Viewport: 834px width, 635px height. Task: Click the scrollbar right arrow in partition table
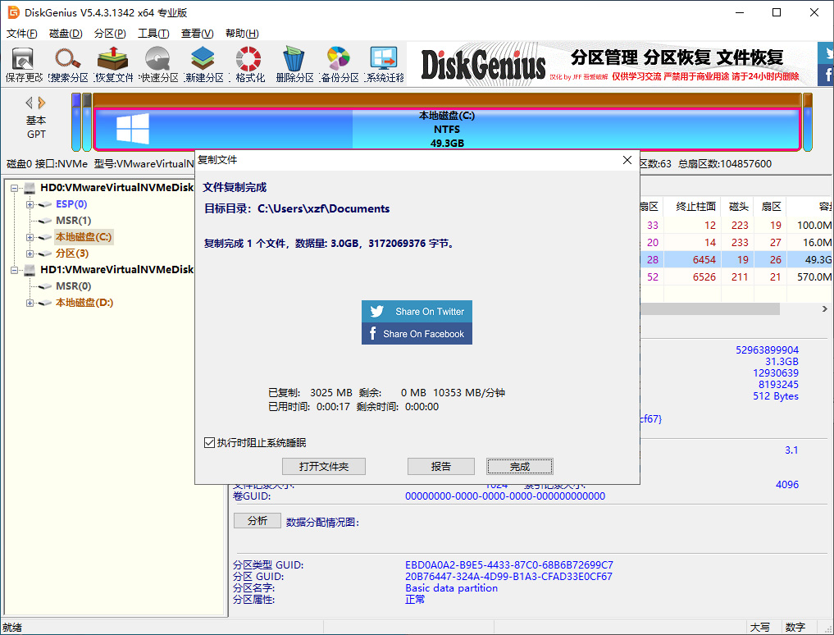(824, 308)
